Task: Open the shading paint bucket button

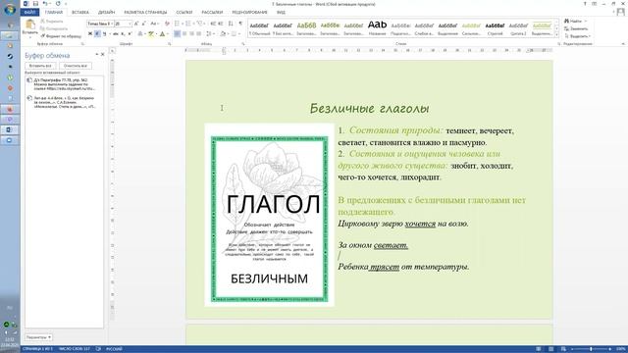Action: click(223, 34)
